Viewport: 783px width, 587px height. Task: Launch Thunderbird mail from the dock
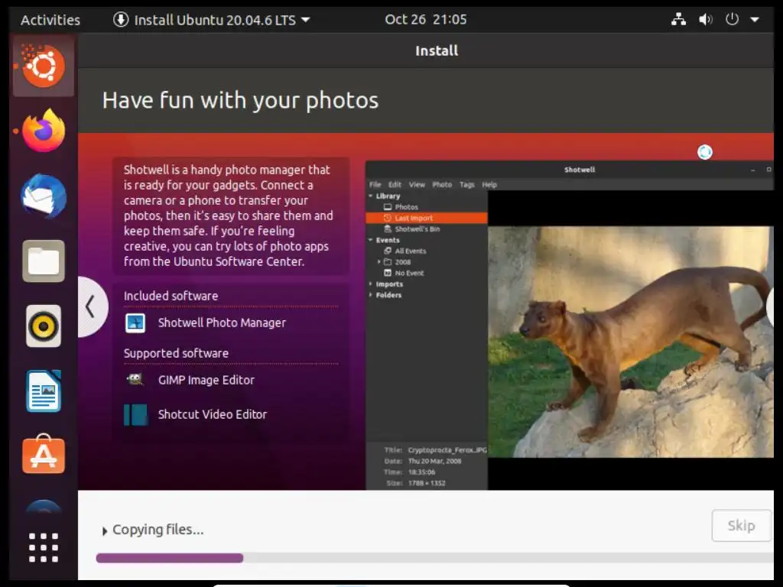44,196
